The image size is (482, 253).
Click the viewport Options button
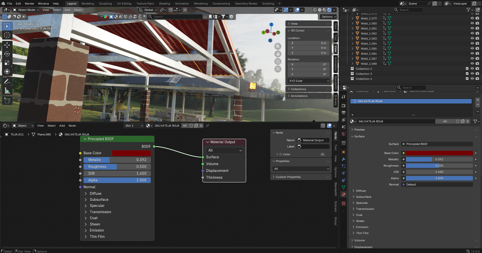point(328,17)
